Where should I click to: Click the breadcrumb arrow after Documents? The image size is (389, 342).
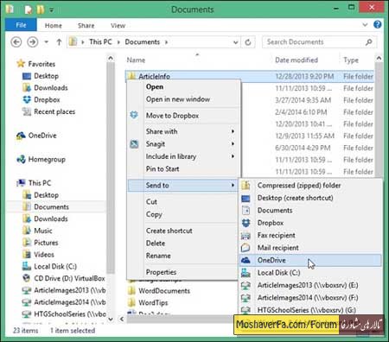pyautogui.click(x=166, y=42)
